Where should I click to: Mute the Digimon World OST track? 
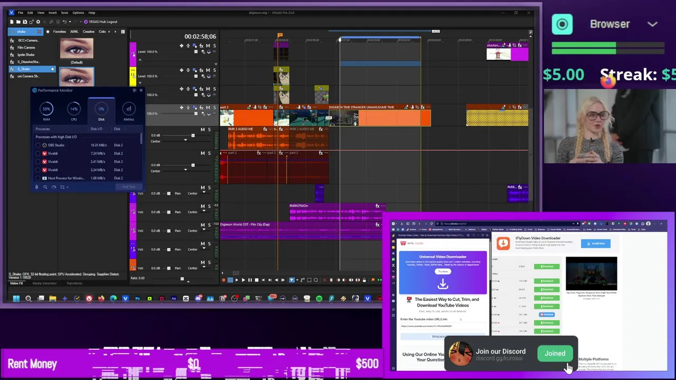[x=202, y=225]
